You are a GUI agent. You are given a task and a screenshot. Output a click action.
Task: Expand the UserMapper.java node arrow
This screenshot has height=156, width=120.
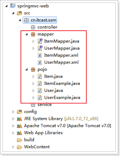pyautogui.click(x=33, y=48)
